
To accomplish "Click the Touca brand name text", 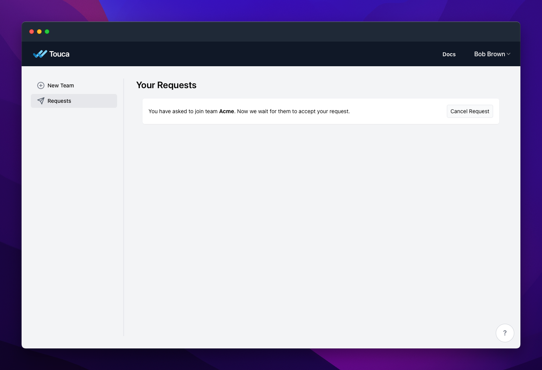I will coord(59,54).
